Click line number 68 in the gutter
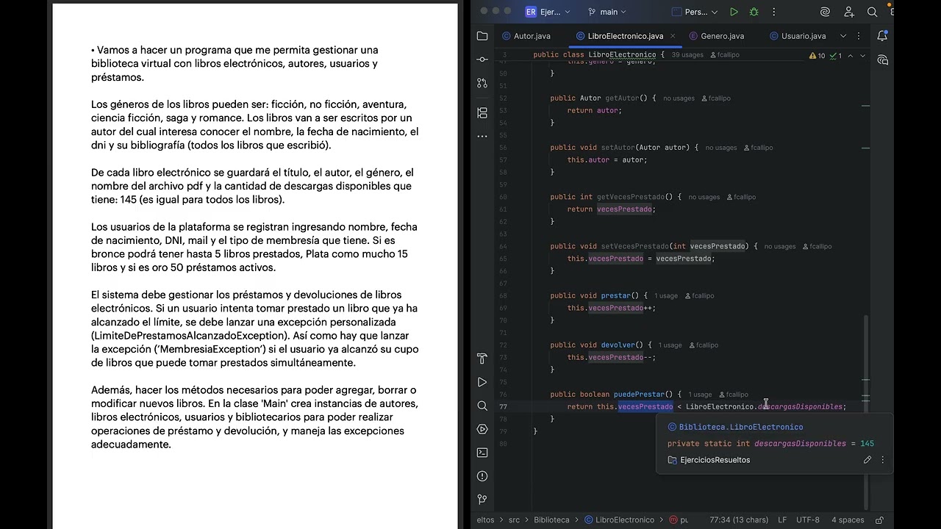Screen dimensions: 941x529 (503, 296)
